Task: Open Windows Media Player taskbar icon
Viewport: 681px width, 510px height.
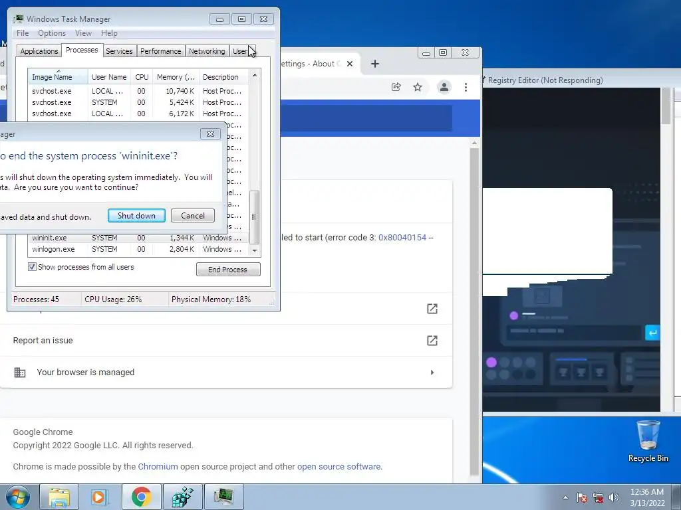Action: pyautogui.click(x=99, y=497)
